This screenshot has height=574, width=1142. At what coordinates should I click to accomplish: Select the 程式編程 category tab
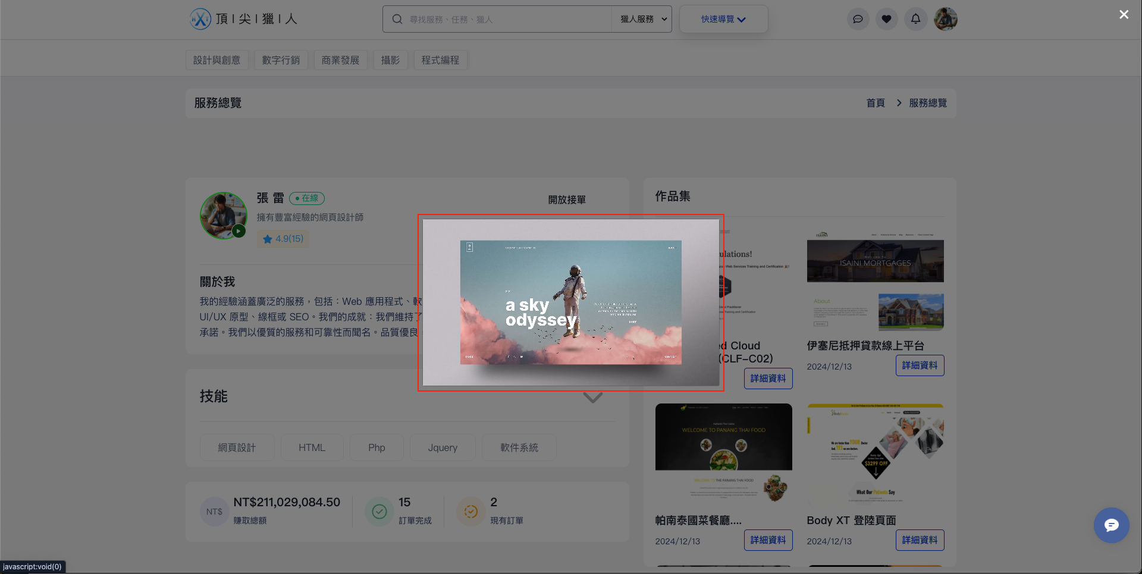(440, 59)
